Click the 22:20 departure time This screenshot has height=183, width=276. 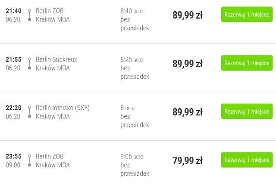pos(13,108)
